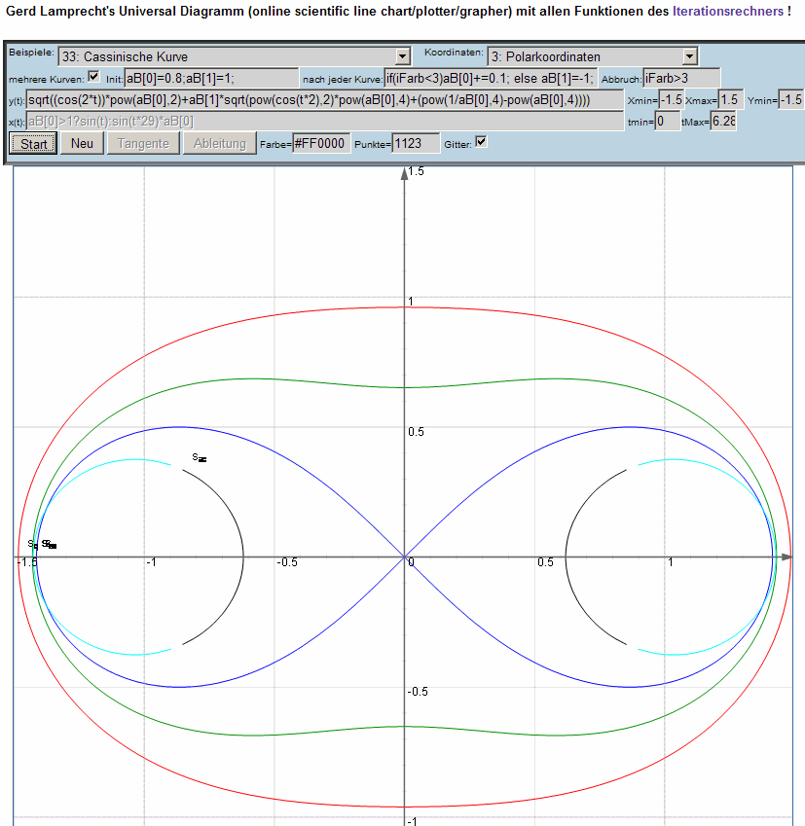Click the origin label '0'
The image size is (805, 826).
pos(411,562)
